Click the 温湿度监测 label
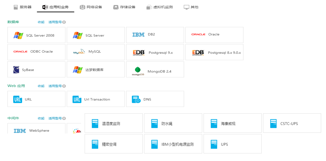The height and width of the screenshot is (161, 326). click(111, 124)
